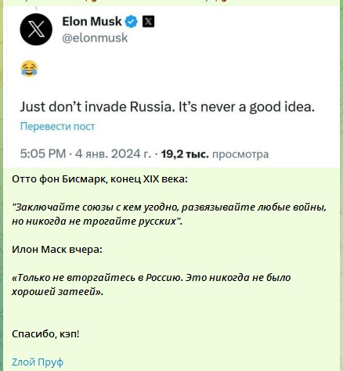Click the 19,2 тыс. view count
The width and height of the screenshot is (343, 371).
pos(185,154)
